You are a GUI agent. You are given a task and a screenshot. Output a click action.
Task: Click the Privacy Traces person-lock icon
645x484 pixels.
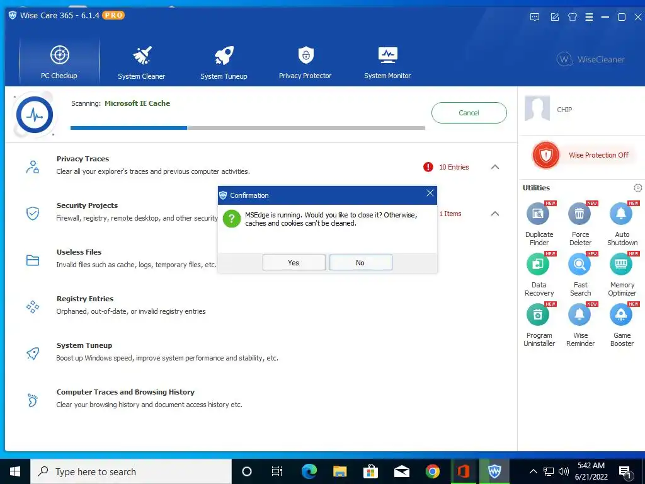point(33,166)
